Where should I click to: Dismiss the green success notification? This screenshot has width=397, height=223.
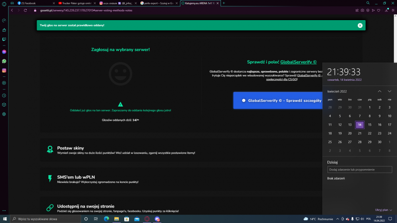(360, 25)
